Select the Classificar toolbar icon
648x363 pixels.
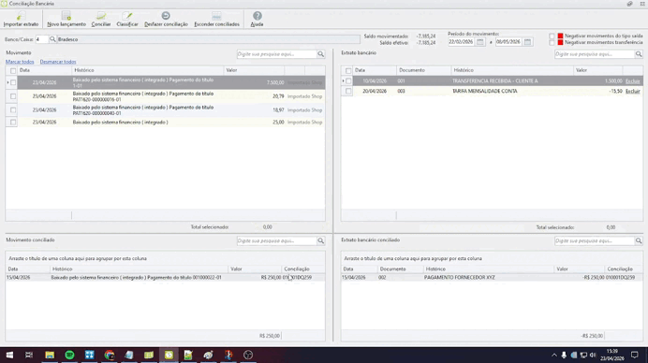click(x=127, y=19)
